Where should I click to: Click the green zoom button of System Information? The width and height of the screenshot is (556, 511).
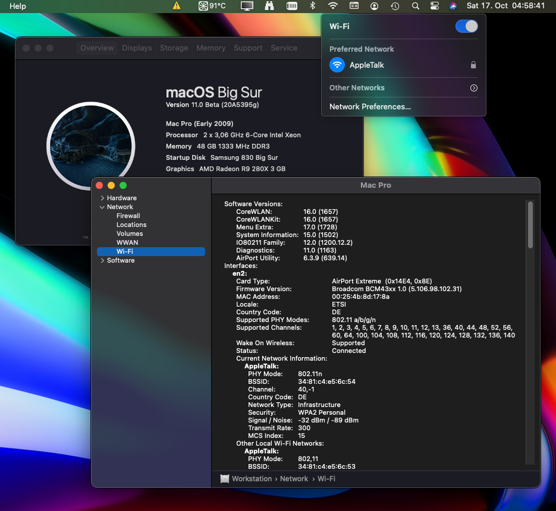point(123,185)
